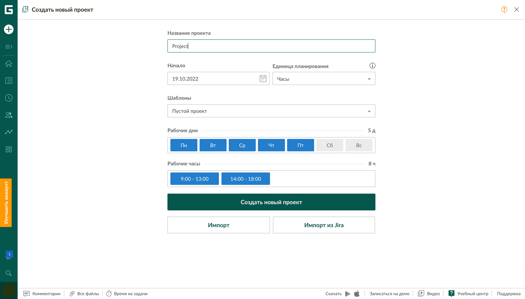Click the GanttPRO logo icon
525x299 pixels.
(x=9, y=9)
